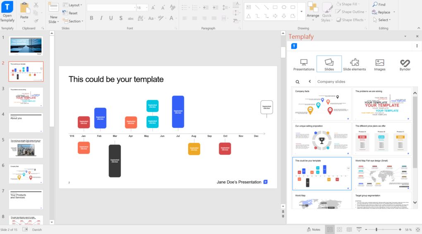The width and height of the screenshot is (422, 234).
Task: Switch to Normal view
Action: (330, 229)
